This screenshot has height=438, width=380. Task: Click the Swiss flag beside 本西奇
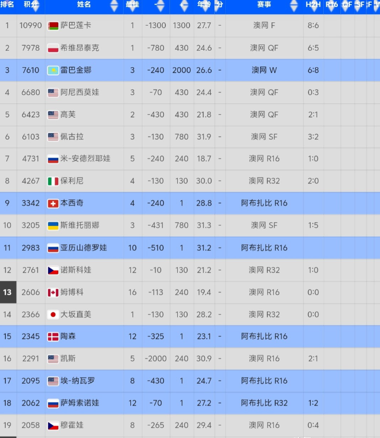coord(53,203)
